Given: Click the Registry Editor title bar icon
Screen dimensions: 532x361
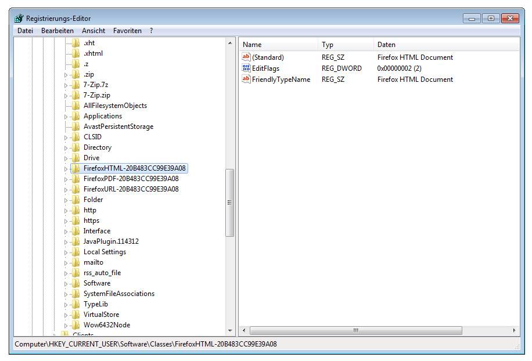Looking at the screenshot, I should click(x=19, y=19).
